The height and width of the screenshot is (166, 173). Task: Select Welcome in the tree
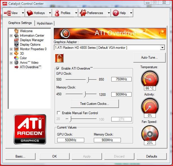click(x=26, y=31)
